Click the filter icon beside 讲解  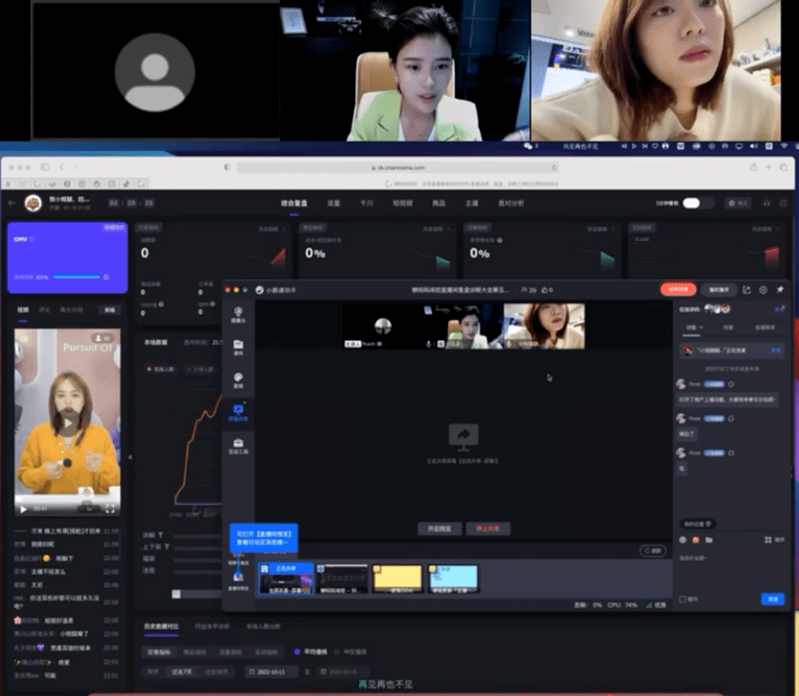(161, 535)
